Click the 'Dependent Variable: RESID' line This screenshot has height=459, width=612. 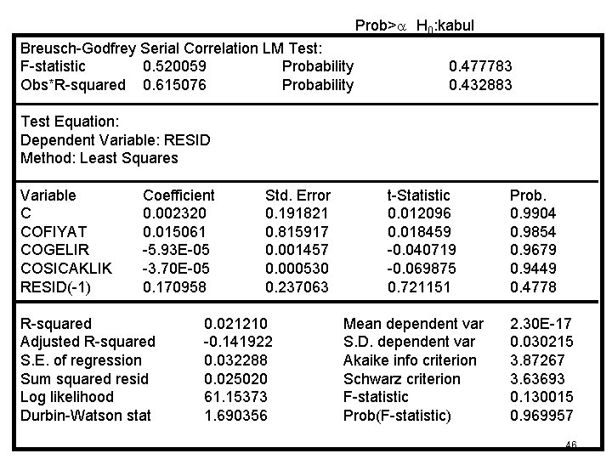pos(115,139)
